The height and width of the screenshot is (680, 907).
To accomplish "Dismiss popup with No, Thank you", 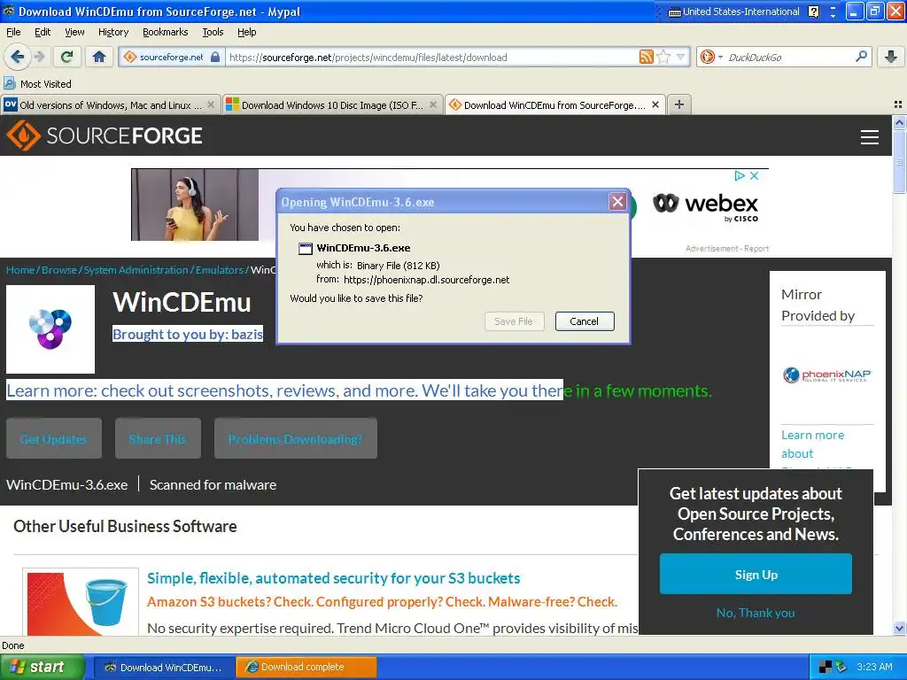I will 756,613.
